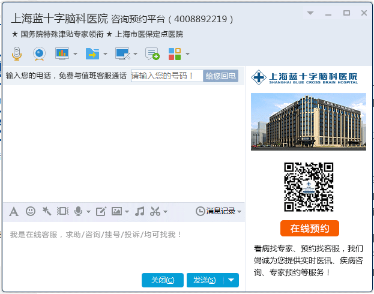Open the font settings A icon
This screenshot has width=374, height=294.
14,211
